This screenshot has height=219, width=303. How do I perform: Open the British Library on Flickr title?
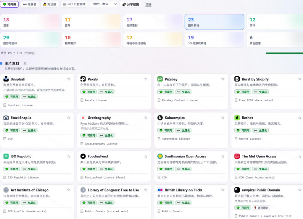pyautogui.click(x=183, y=190)
